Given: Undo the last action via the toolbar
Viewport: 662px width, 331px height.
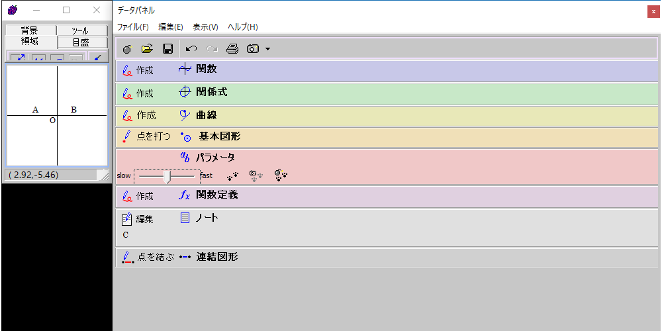Looking at the screenshot, I should pyautogui.click(x=191, y=49).
